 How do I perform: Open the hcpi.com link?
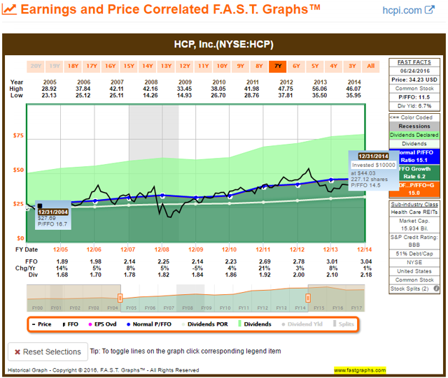(x=402, y=10)
